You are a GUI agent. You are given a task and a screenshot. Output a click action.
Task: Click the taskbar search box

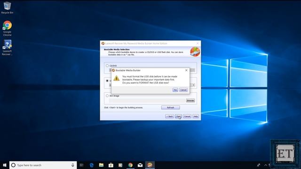coord(43,165)
